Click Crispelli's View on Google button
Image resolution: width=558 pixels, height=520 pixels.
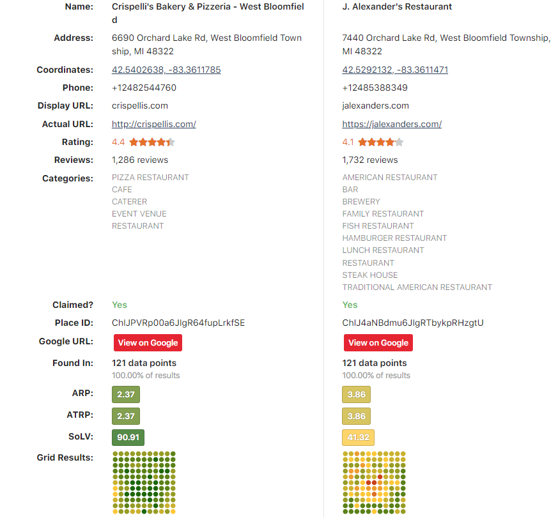point(148,342)
